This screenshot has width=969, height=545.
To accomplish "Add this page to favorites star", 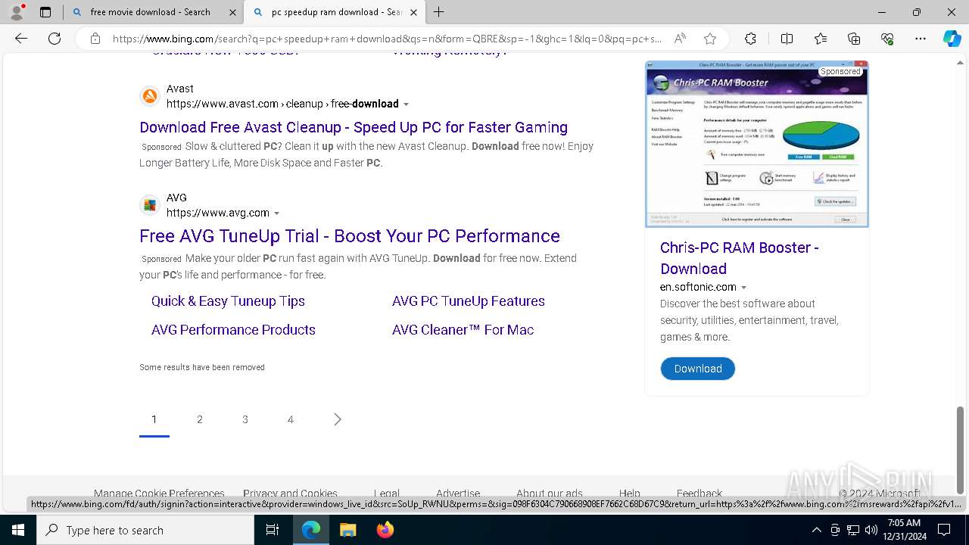I will click(x=709, y=39).
